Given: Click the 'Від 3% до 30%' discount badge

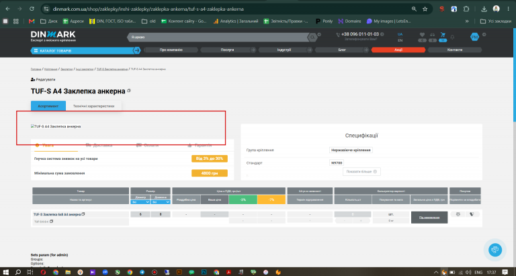Looking at the screenshot, I should pyautogui.click(x=210, y=158).
